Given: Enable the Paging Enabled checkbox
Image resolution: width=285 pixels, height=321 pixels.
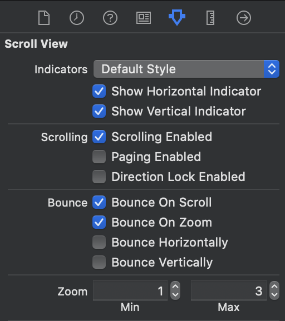Looking at the screenshot, I should [99, 157].
